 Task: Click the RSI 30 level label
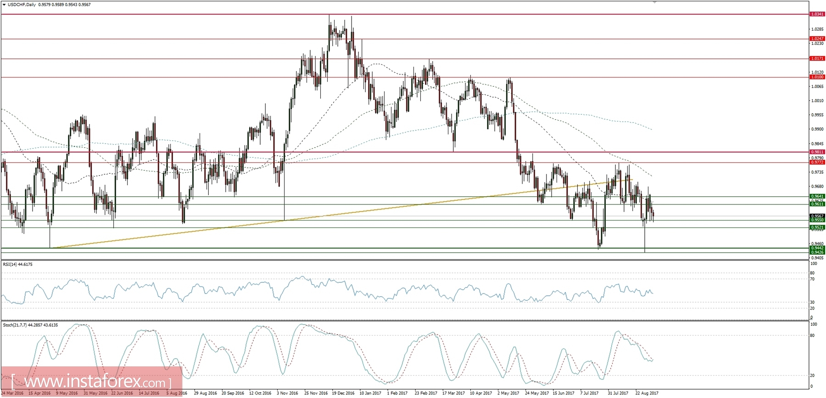(x=813, y=303)
